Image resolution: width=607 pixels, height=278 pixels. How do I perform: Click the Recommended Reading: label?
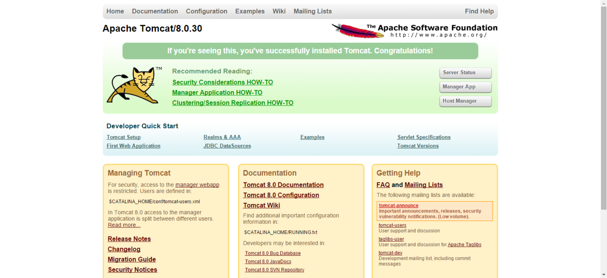(212, 71)
